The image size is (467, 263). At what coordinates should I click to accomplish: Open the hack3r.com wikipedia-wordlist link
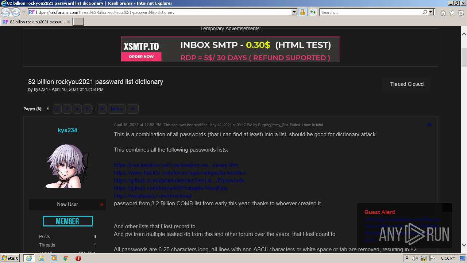[180, 173]
